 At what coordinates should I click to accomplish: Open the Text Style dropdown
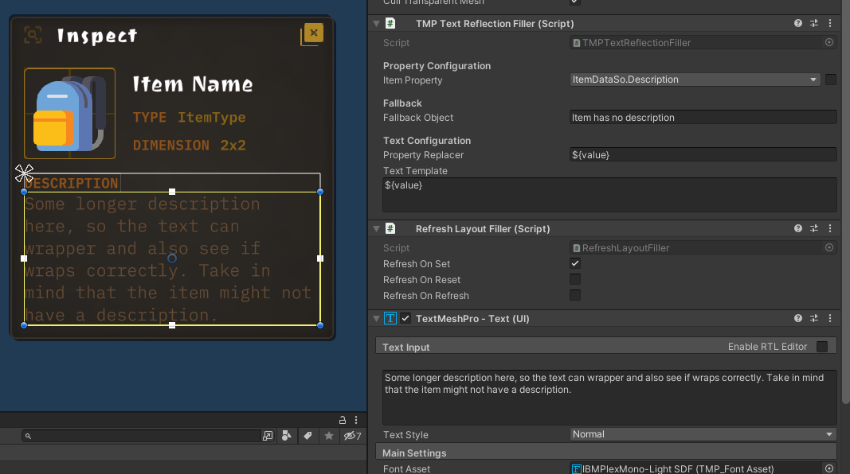coord(703,434)
